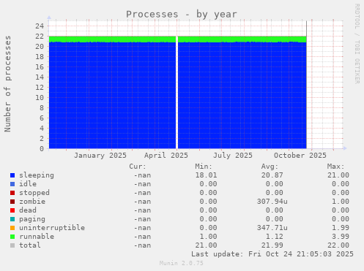Click sleeping minimum value 18.01
Viewport: 364px width, 271px height.
coord(206,175)
